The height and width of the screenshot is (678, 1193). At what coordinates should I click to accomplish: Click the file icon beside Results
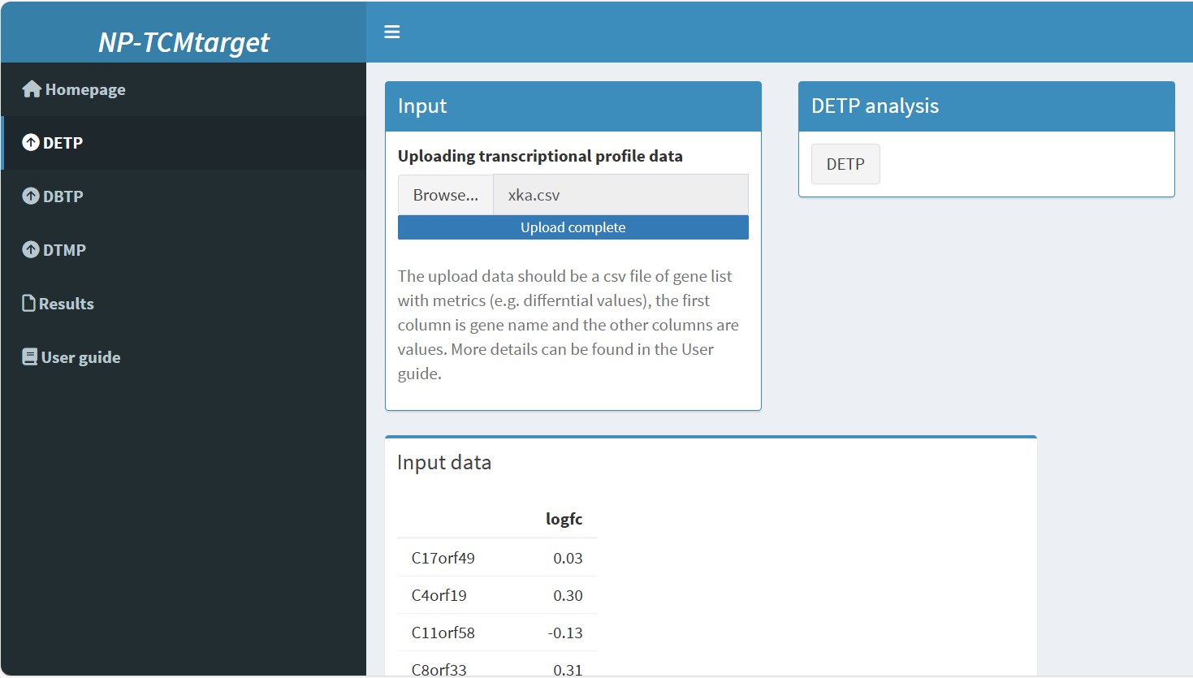tap(29, 303)
